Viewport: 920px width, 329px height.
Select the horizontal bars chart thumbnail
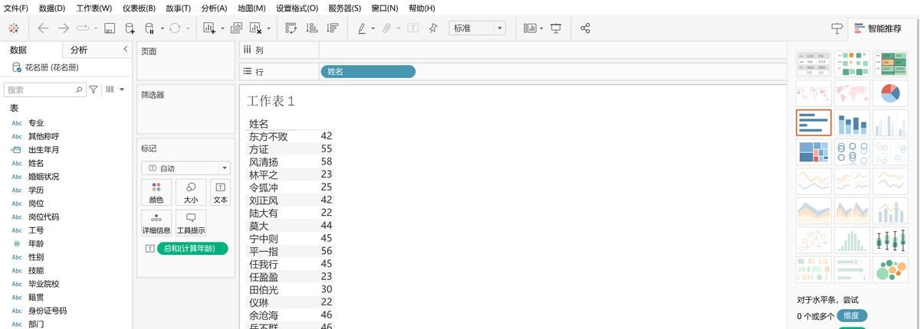click(813, 122)
